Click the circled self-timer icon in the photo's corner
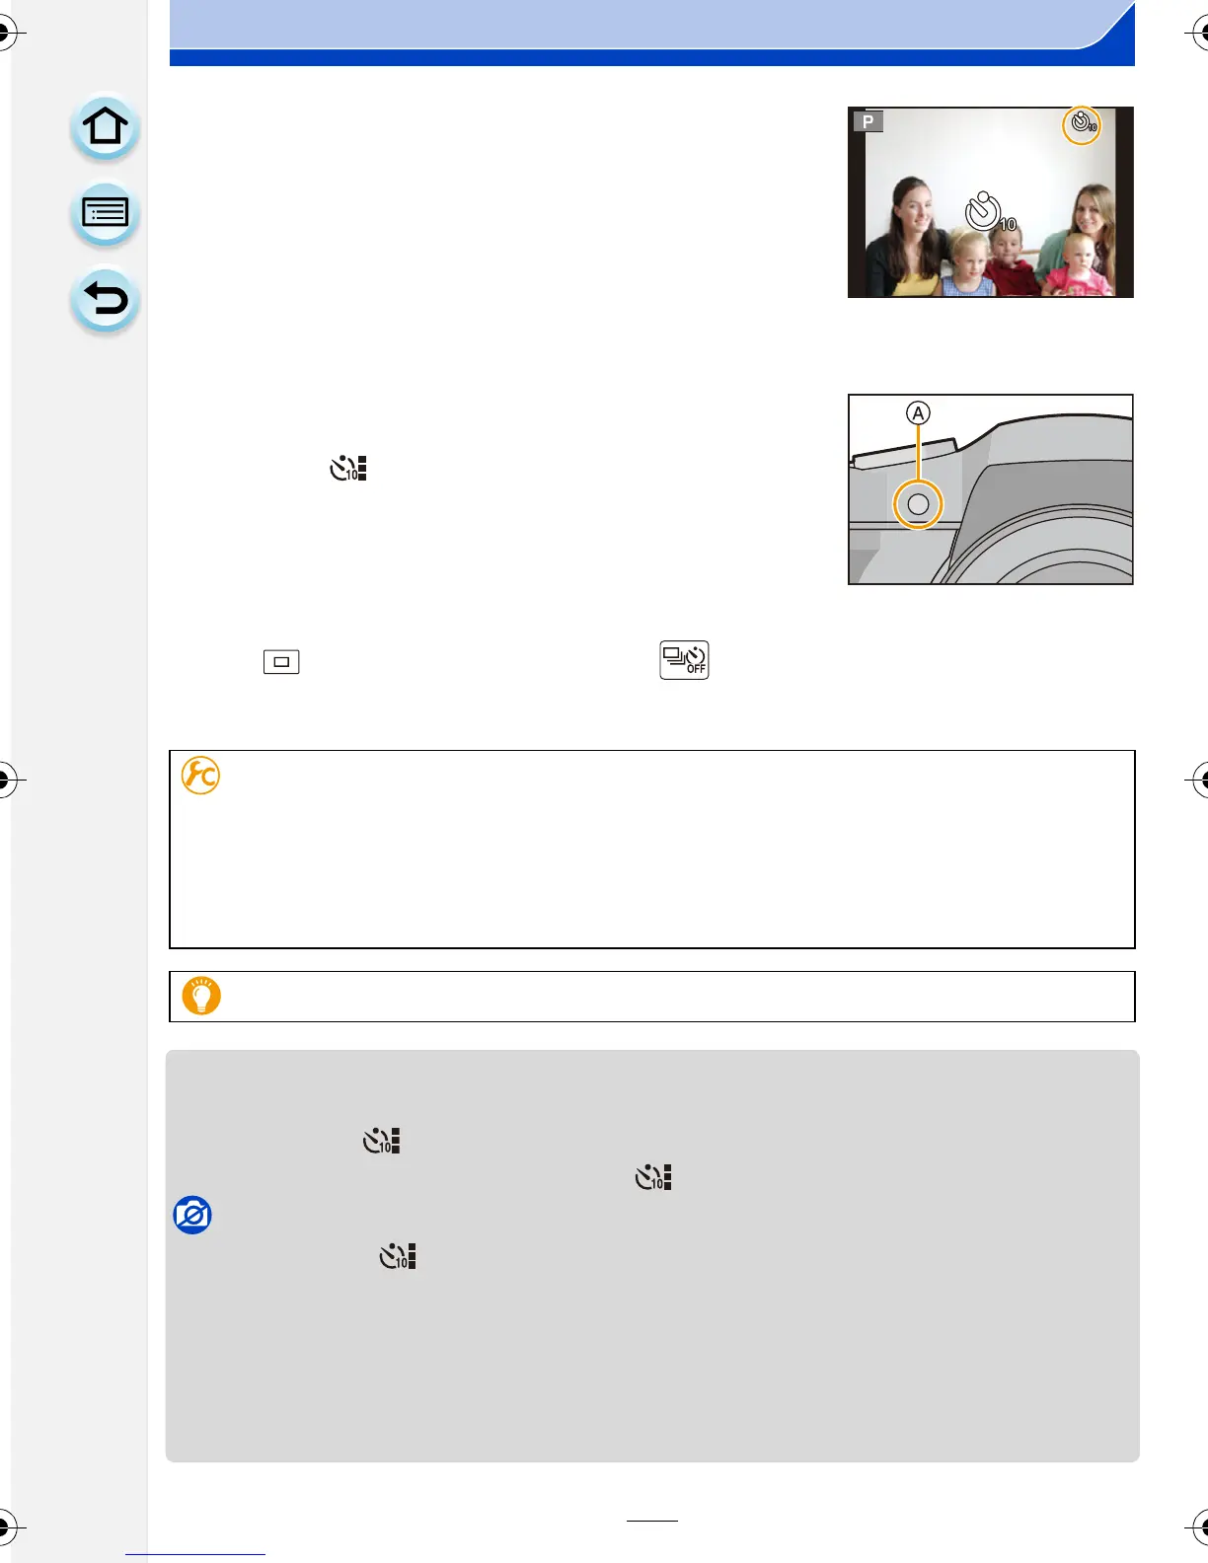Viewport: 1208px width, 1563px height. [x=1082, y=124]
